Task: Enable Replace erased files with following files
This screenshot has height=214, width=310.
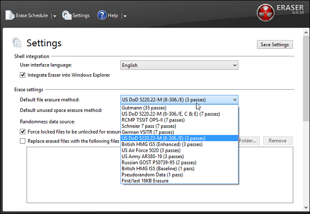Action: click(23, 141)
